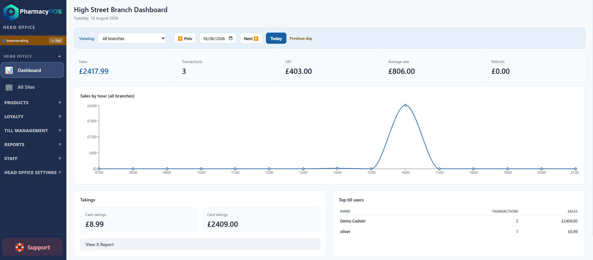Click the 14:00 chart data point

(x=337, y=168)
